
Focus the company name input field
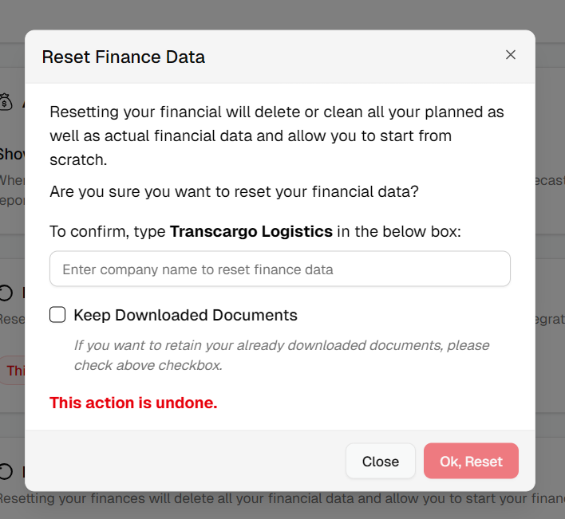point(280,269)
